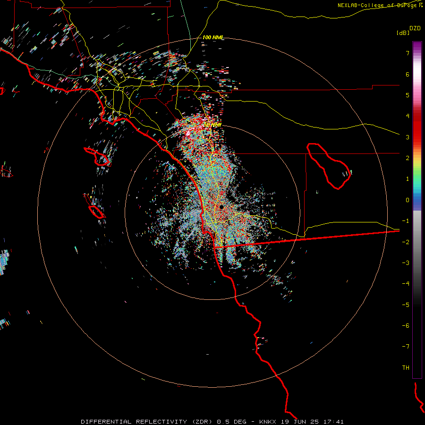Click the -2 dB scale label

click(x=406, y=242)
